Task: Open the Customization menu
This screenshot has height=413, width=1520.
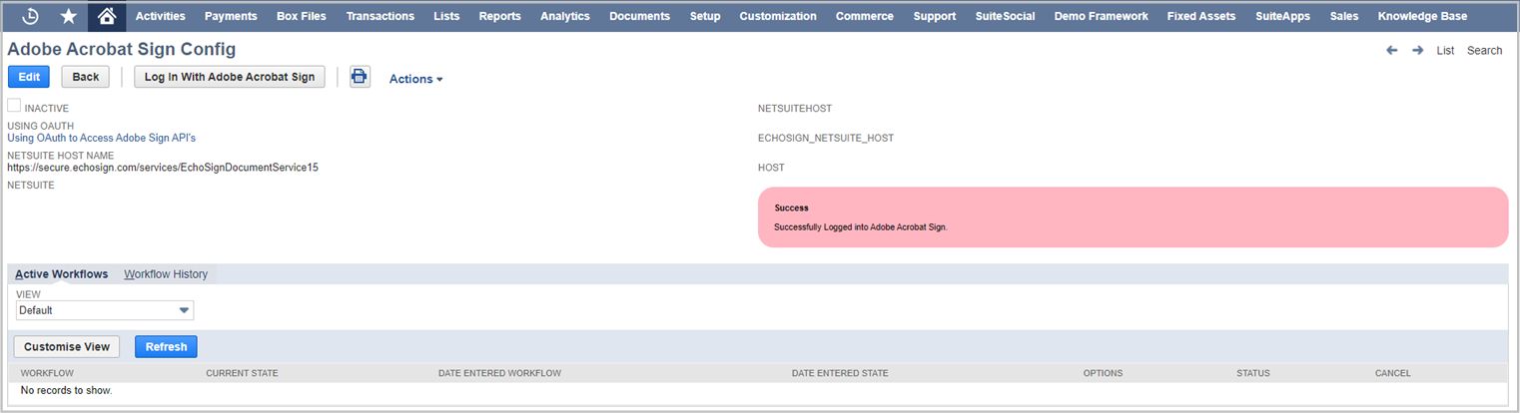Action: tap(778, 16)
